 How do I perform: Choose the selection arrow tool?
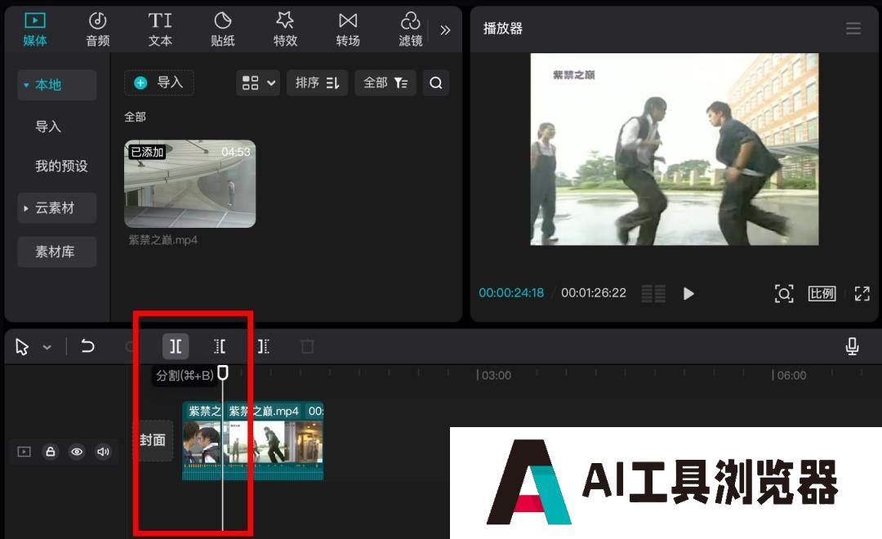coord(22,346)
